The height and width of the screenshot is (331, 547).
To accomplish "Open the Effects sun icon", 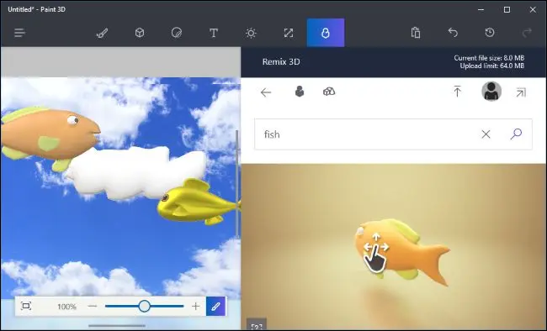I will pyautogui.click(x=251, y=33).
